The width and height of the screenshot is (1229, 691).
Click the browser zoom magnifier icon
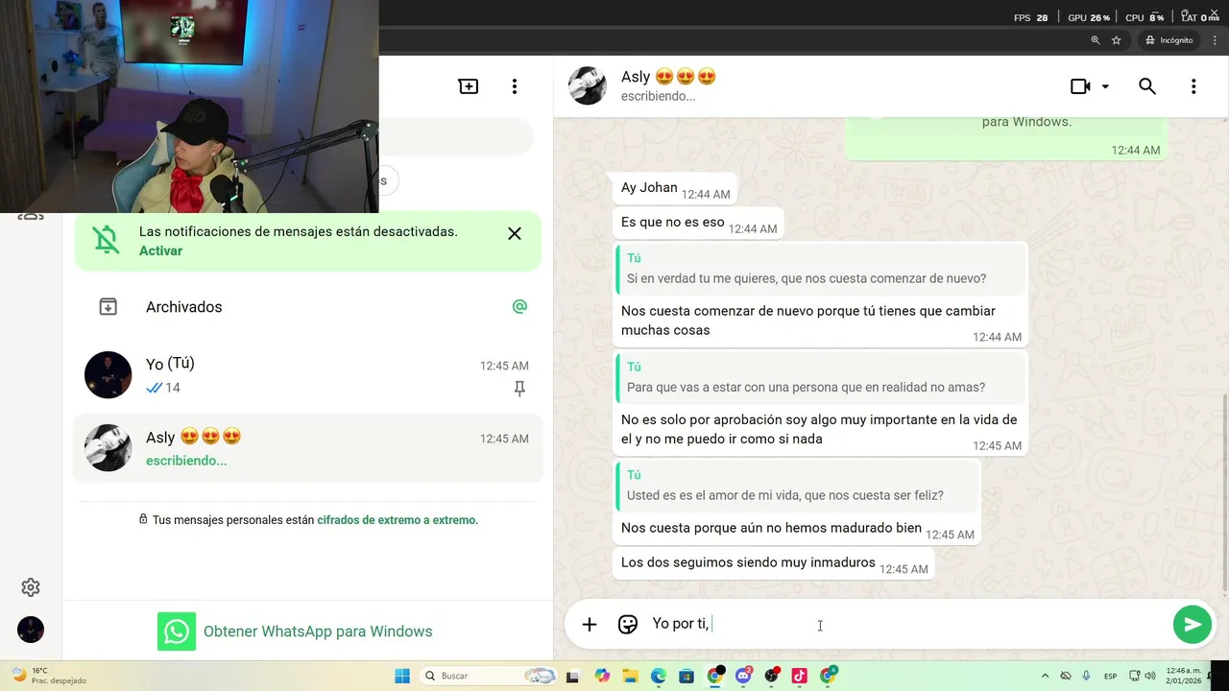(1096, 40)
